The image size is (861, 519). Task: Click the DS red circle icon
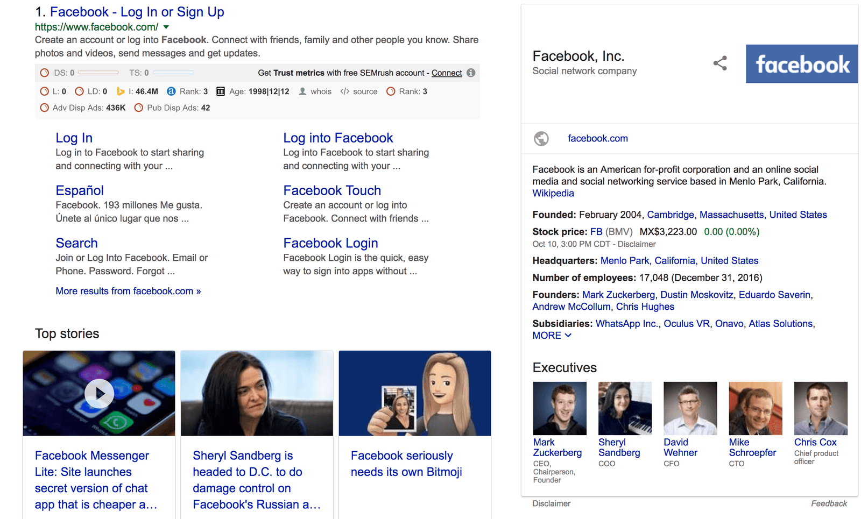point(45,73)
